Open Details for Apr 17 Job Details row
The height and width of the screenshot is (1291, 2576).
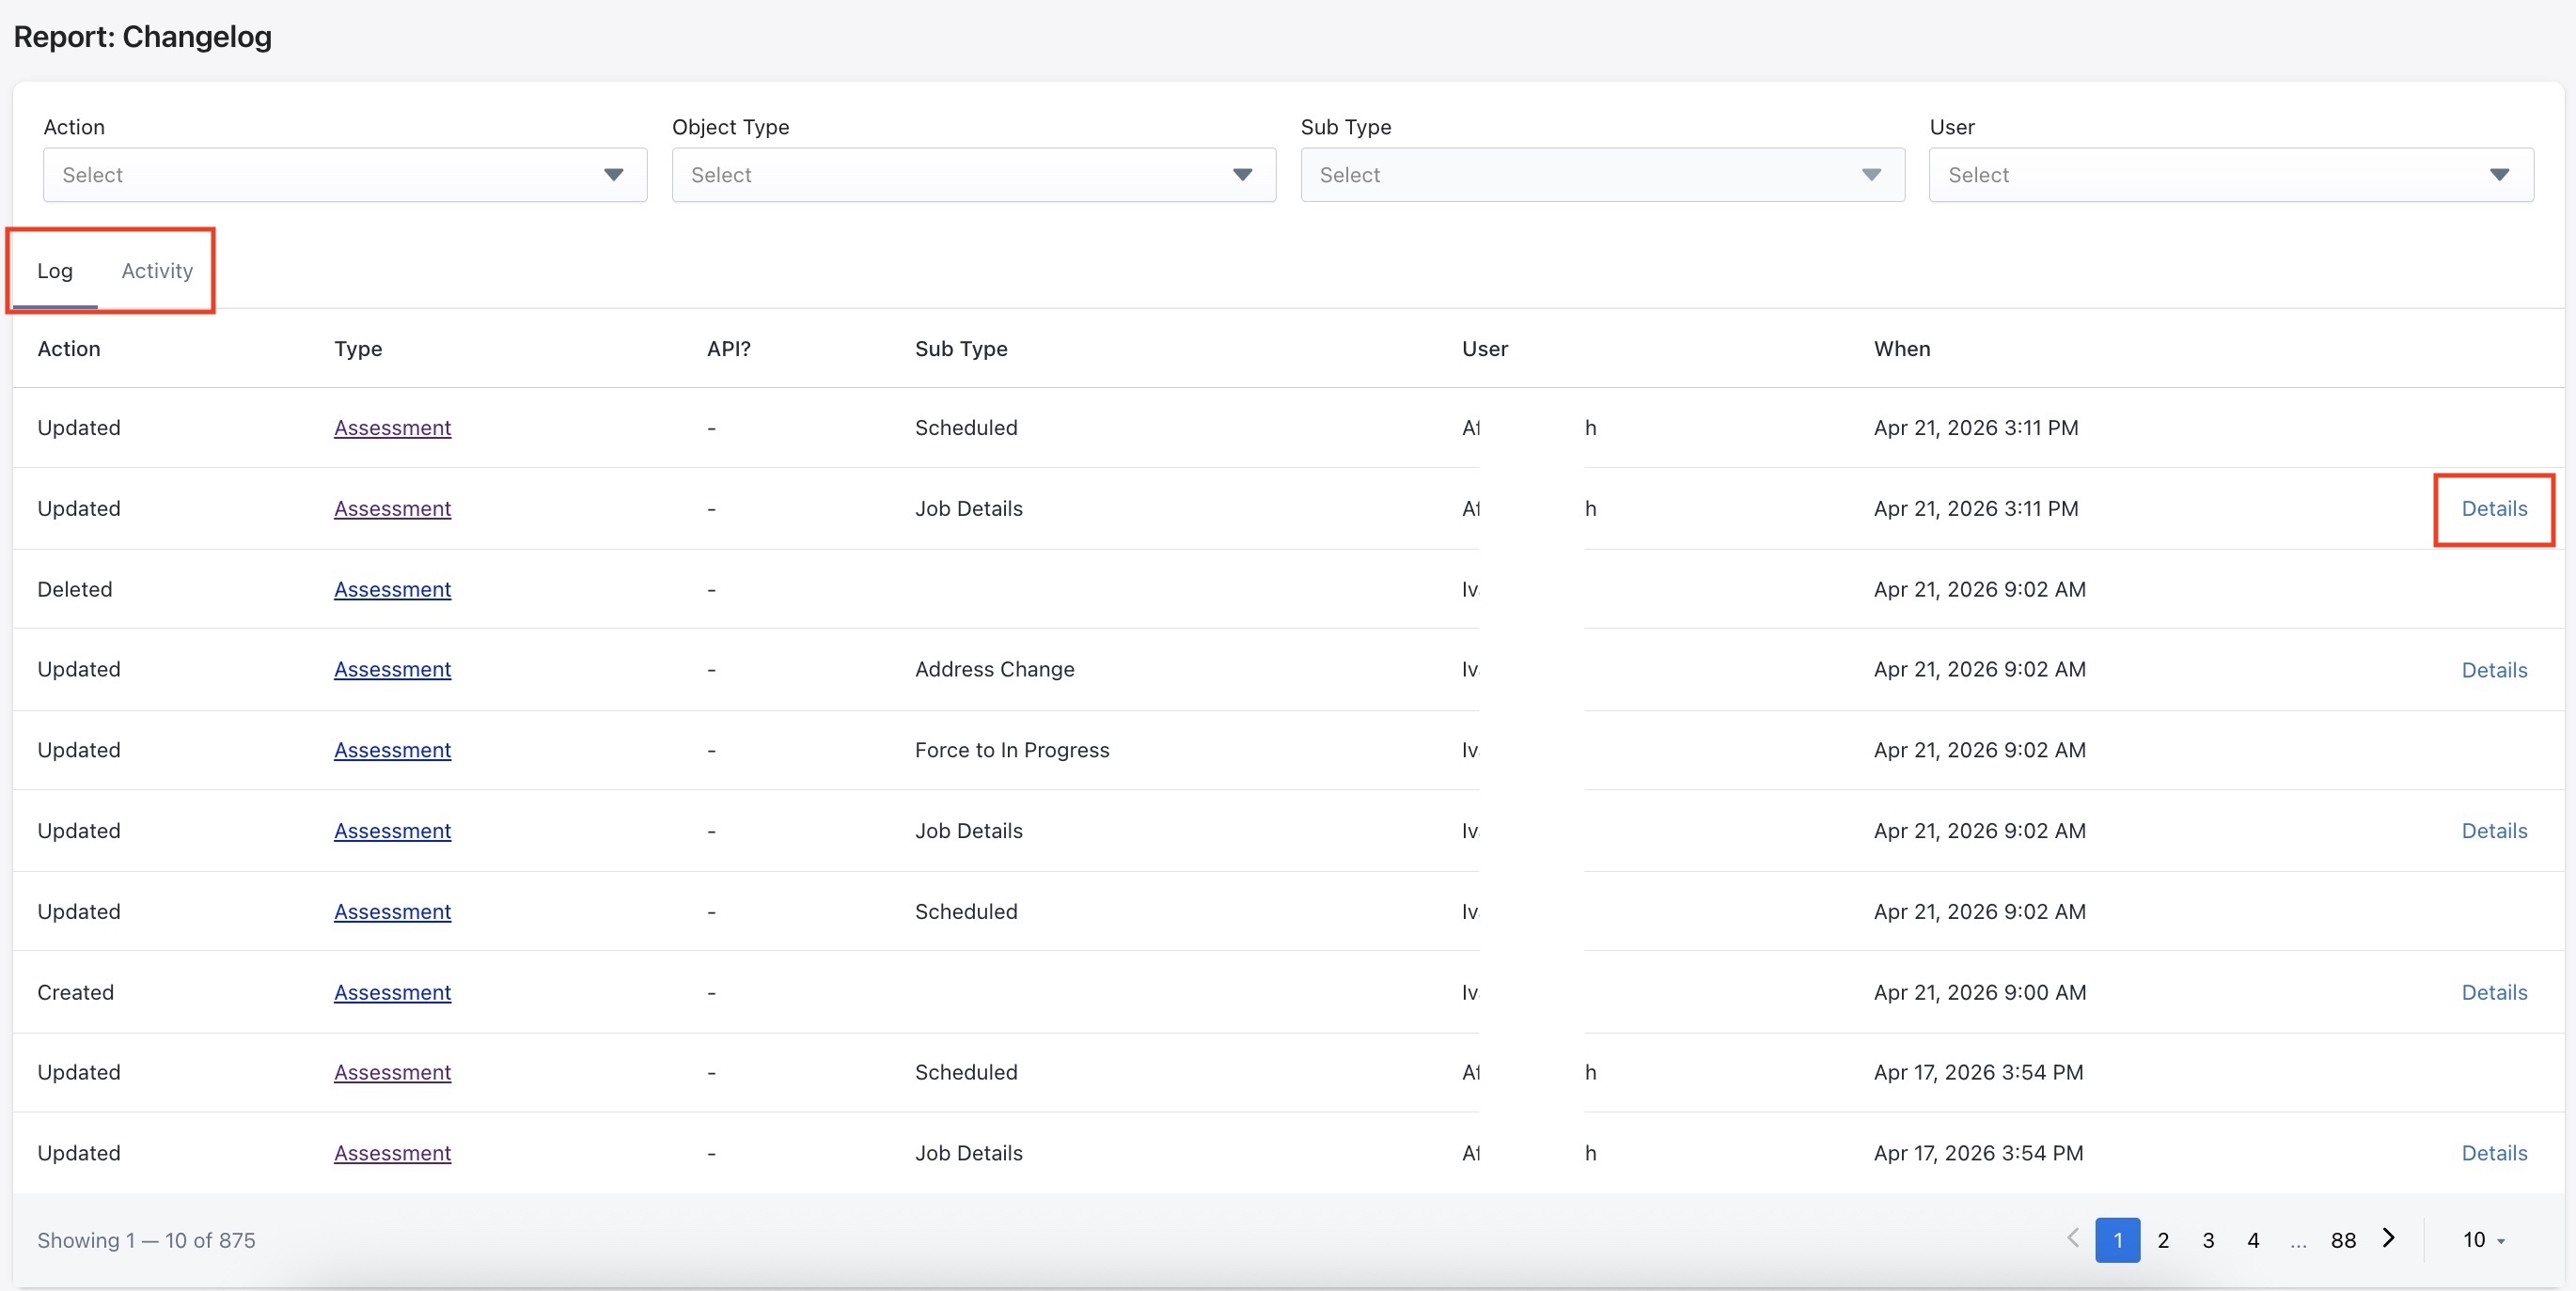pos(2494,1153)
